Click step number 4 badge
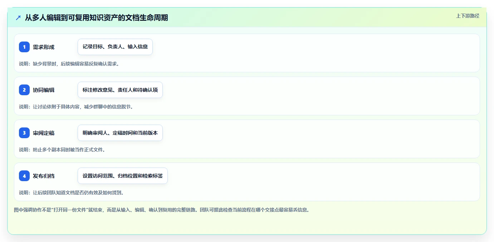The width and height of the screenshot is (494, 242). 24,176
